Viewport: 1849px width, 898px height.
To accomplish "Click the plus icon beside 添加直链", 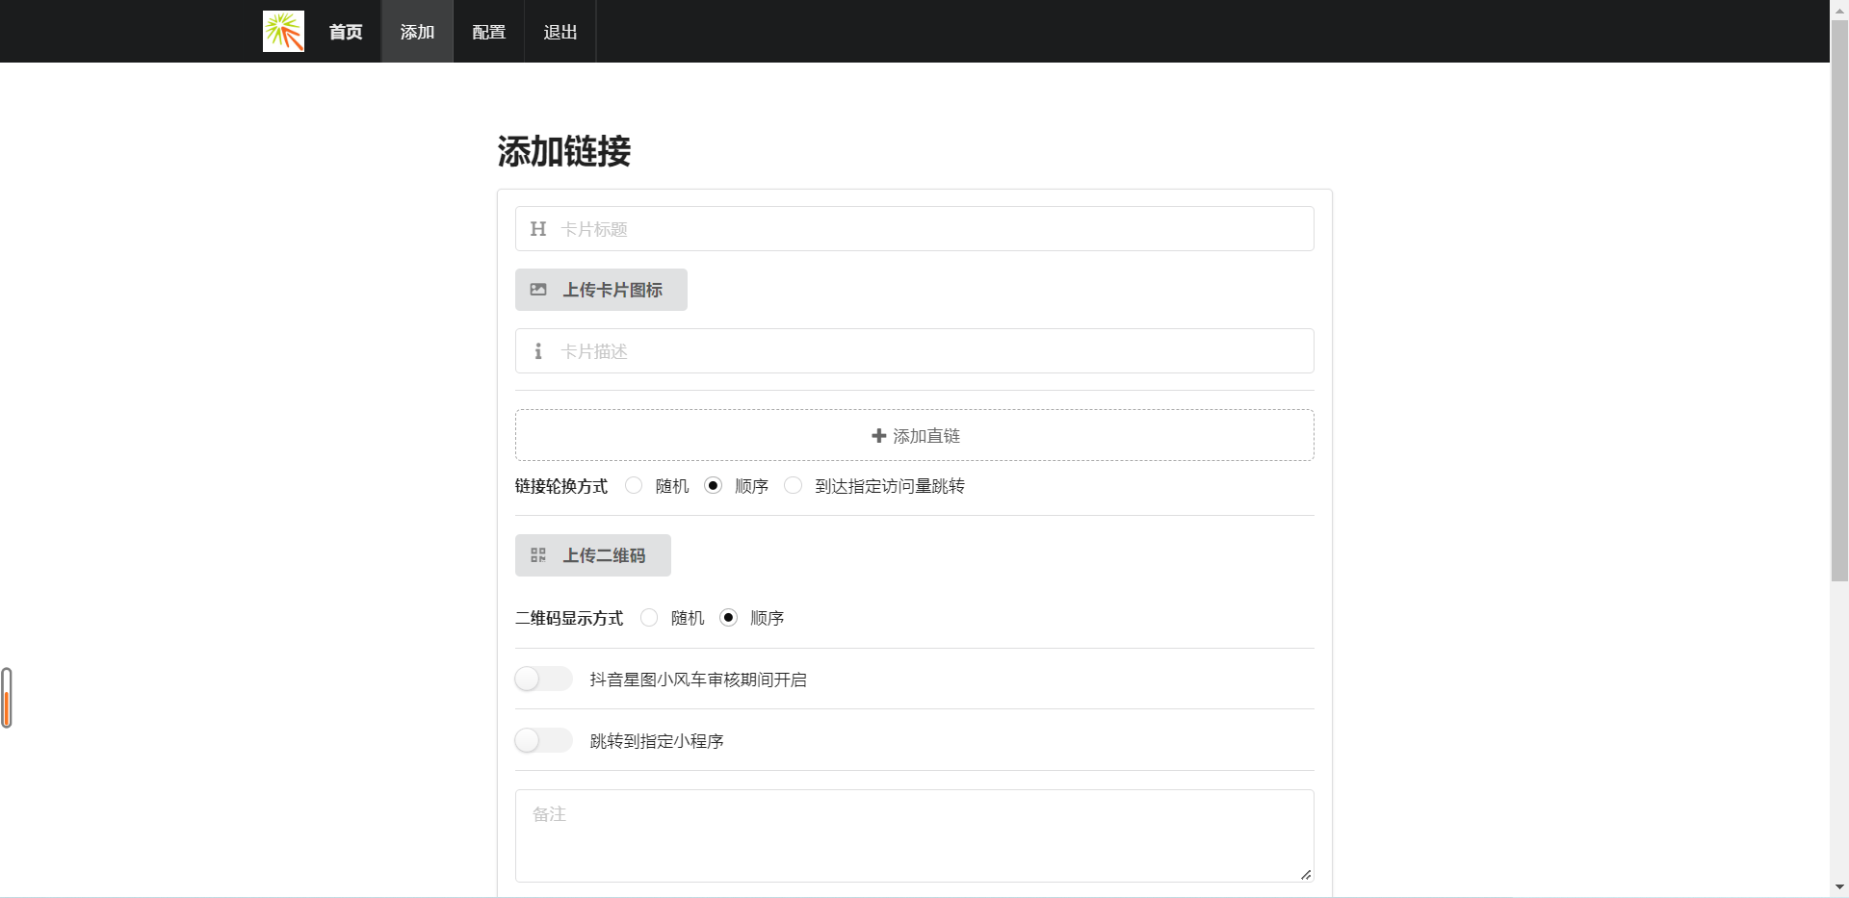I will [878, 436].
